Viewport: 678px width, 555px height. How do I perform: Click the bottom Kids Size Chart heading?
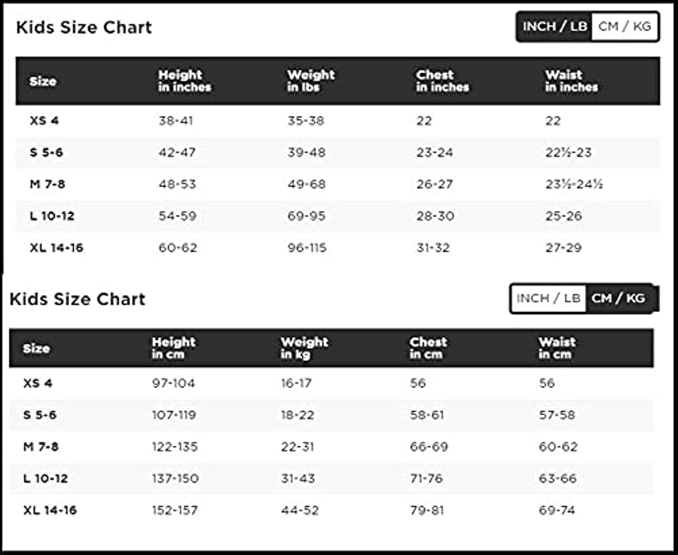click(78, 299)
